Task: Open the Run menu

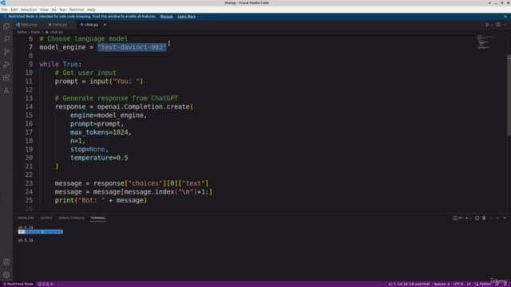Action: (x=62, y=10)
